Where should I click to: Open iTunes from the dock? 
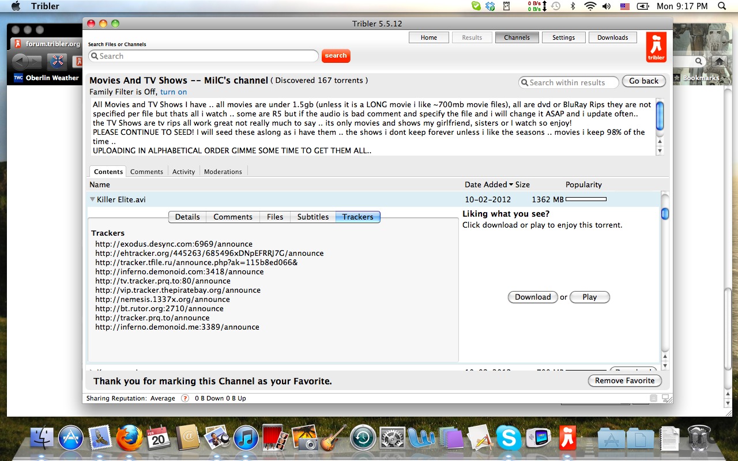[x=246, y=439]
